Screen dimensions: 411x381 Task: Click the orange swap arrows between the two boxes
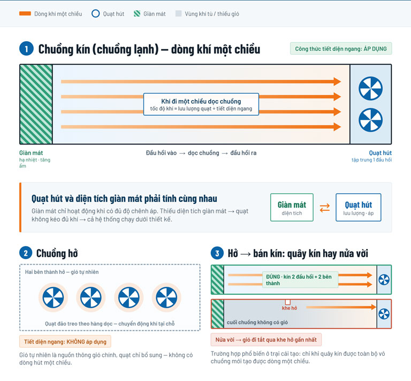324,208
